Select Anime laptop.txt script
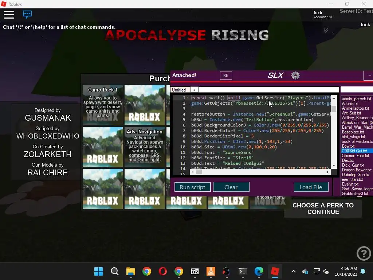The width and height of the screenshot is (373, 280). point(356,108)
